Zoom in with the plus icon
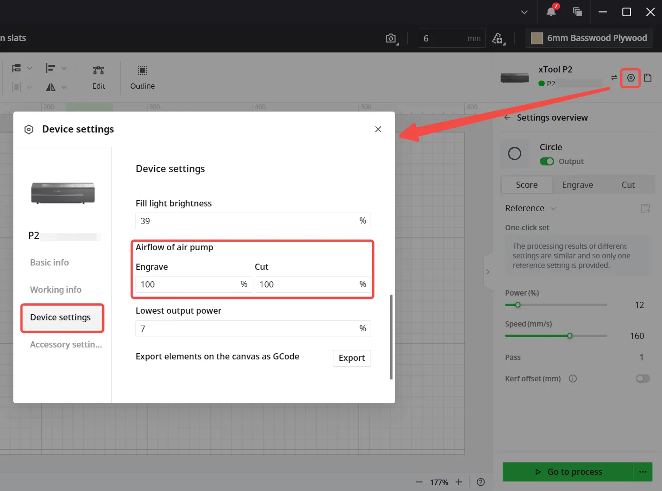The image size is (662, 491). [459, 482]
